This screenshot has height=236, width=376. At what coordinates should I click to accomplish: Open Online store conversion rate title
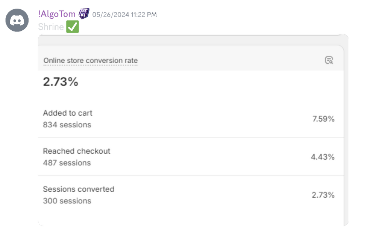tap(90, 61)
